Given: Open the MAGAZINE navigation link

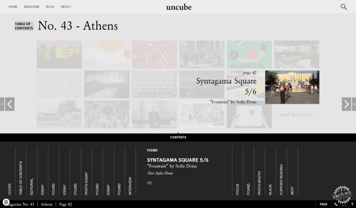Looking at the screenshot, I should pyautogui.click(x=32, y=7).
